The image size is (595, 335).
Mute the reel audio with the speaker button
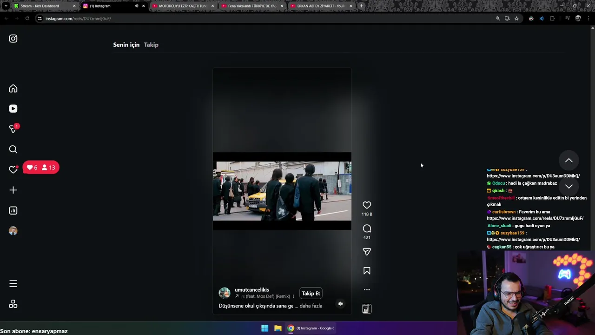coord(340,304)
